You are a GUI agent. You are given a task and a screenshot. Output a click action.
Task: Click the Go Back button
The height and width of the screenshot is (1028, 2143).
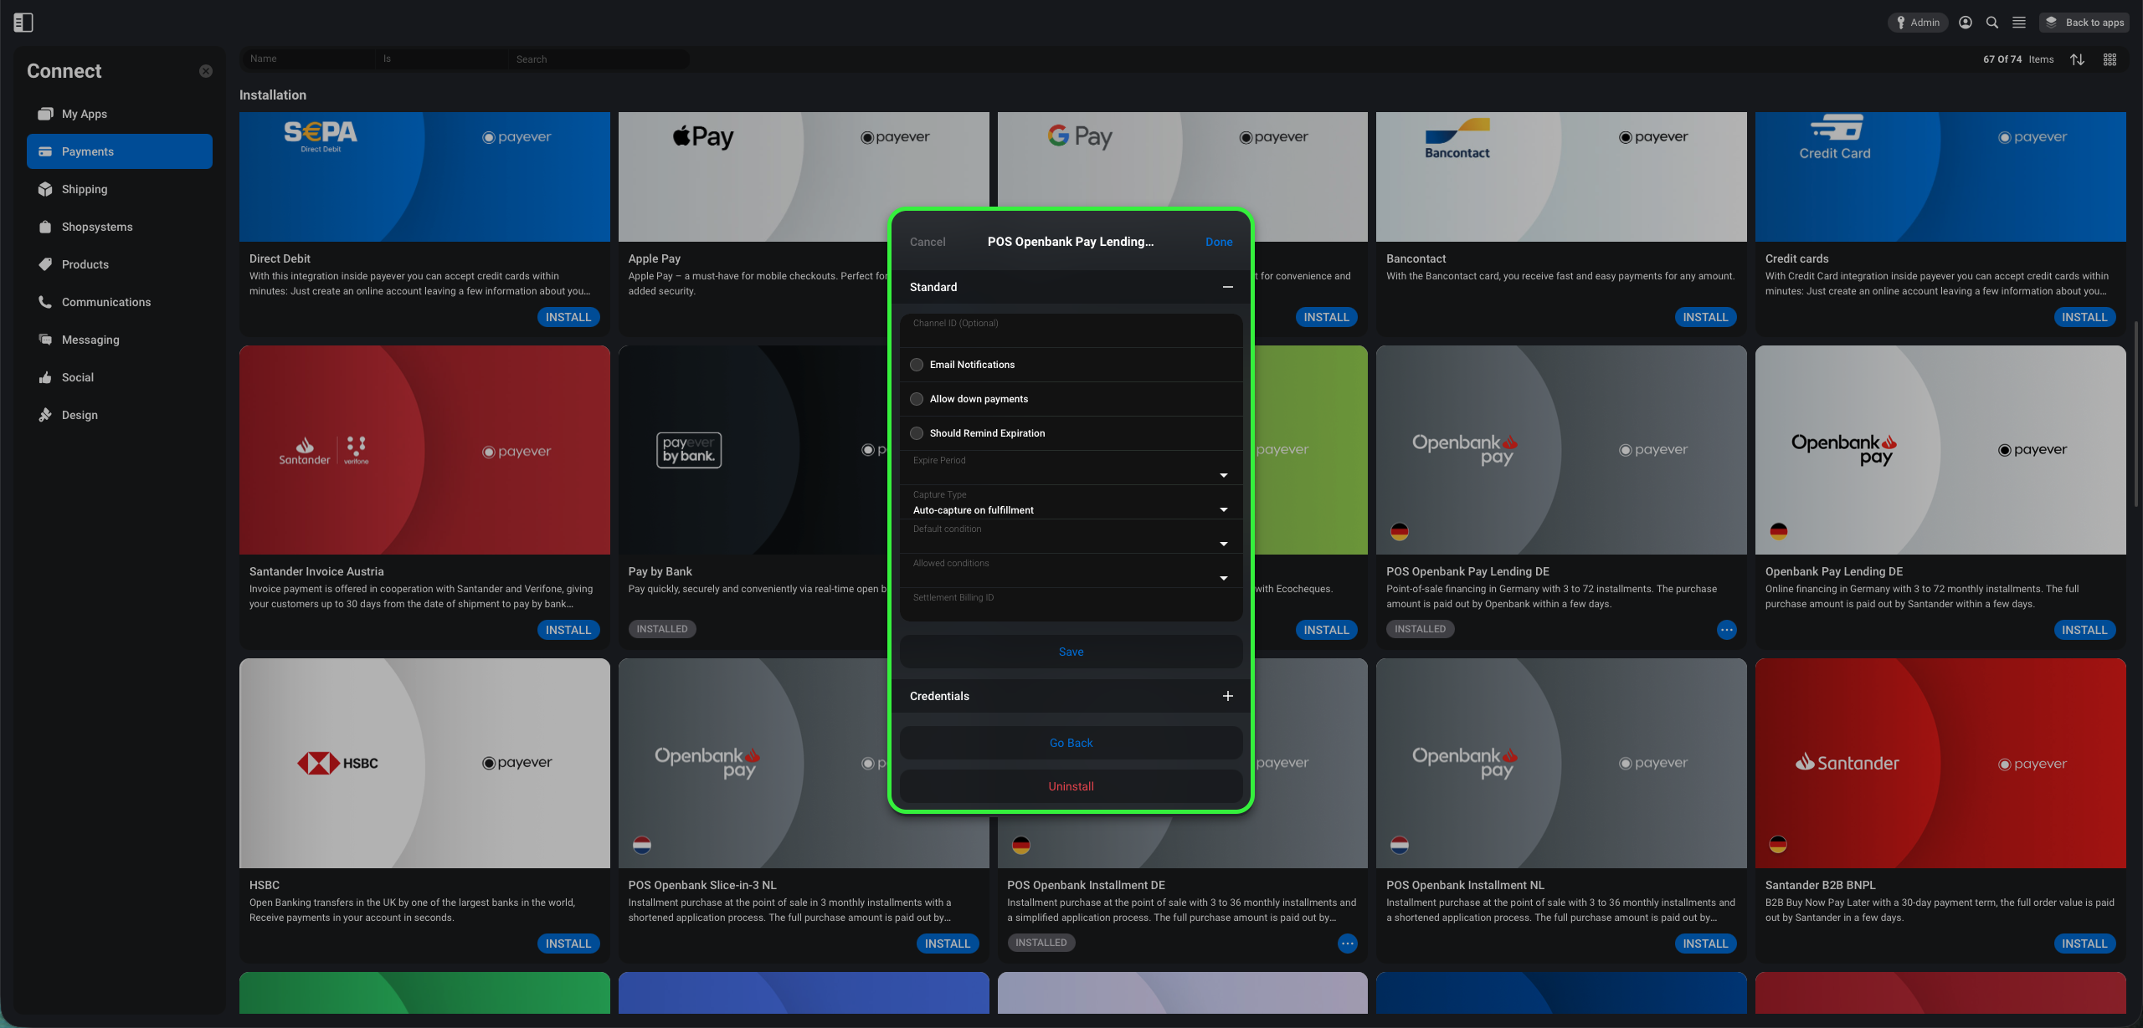tap(1071, 743)
